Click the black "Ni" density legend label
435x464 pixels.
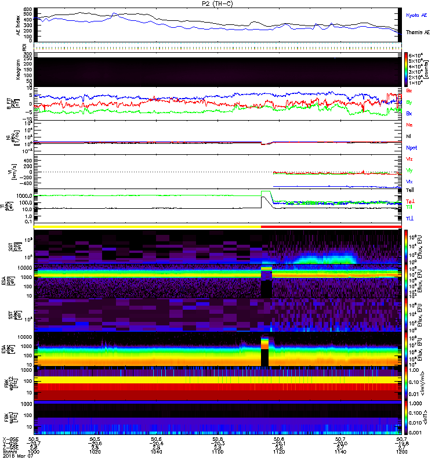pyautogui.click(x=408, y=136)
